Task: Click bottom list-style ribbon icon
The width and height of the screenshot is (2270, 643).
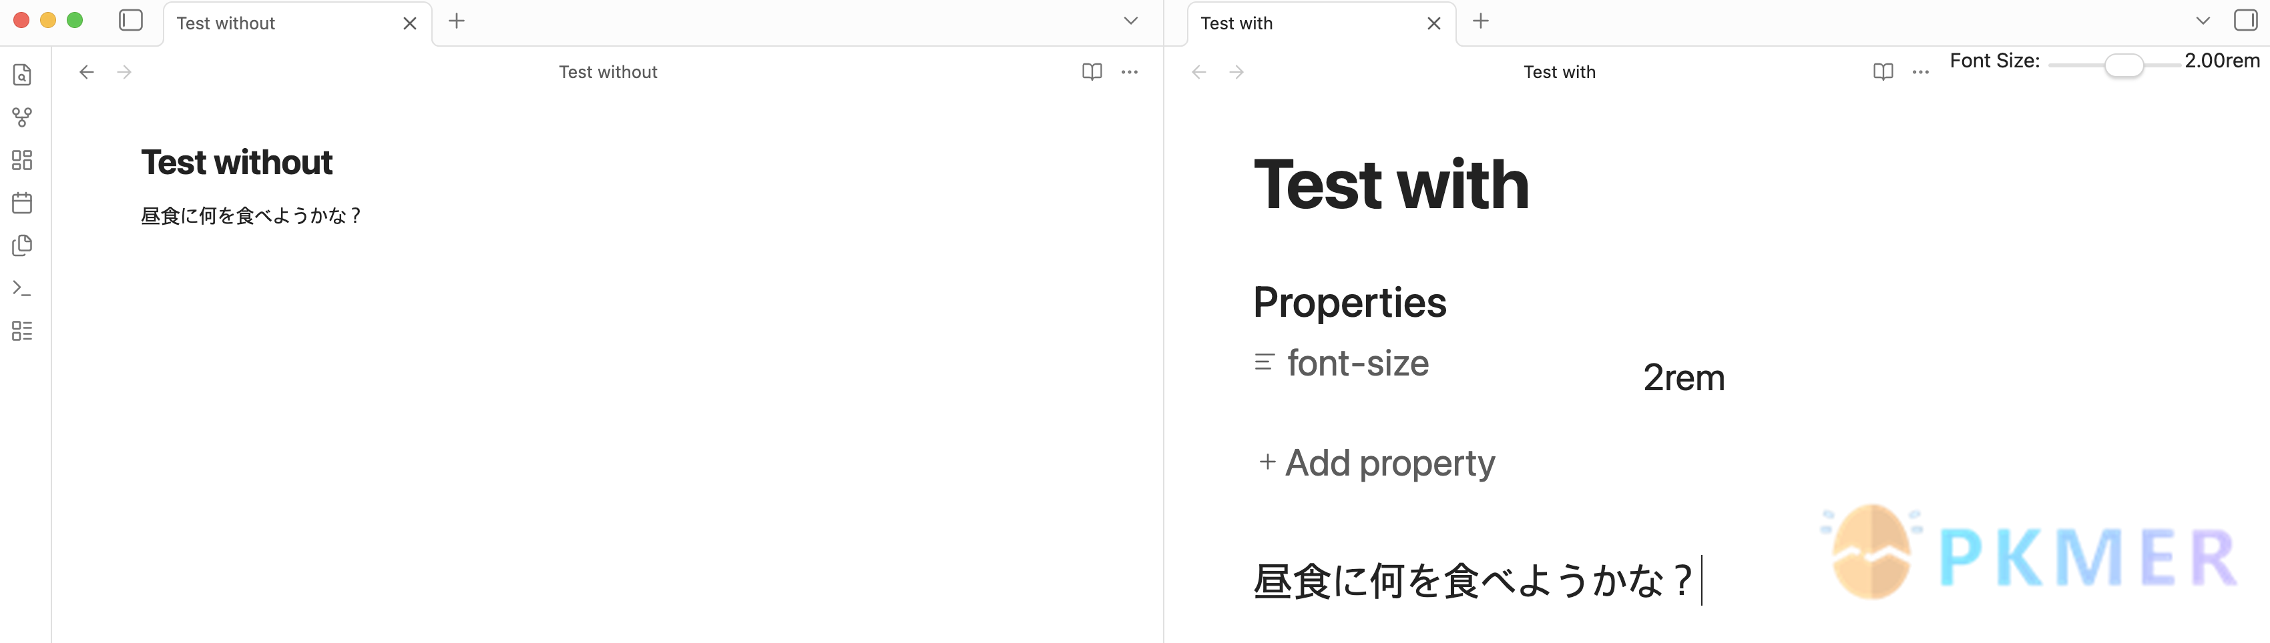Action: click(22, 330)
